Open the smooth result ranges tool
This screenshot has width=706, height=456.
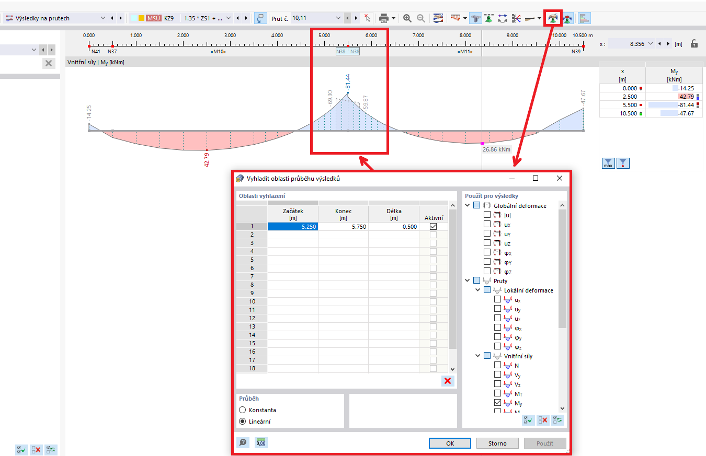click(552, 18)
